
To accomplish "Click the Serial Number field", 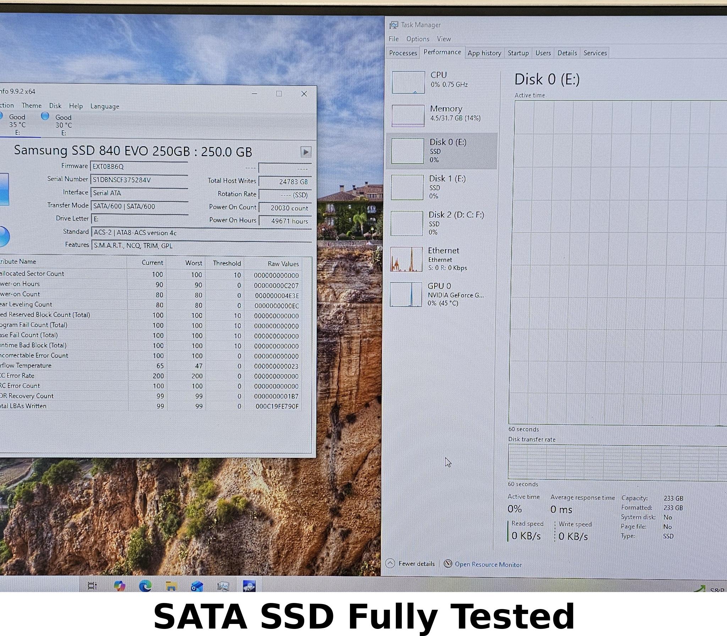I will (x=139, y=180).
